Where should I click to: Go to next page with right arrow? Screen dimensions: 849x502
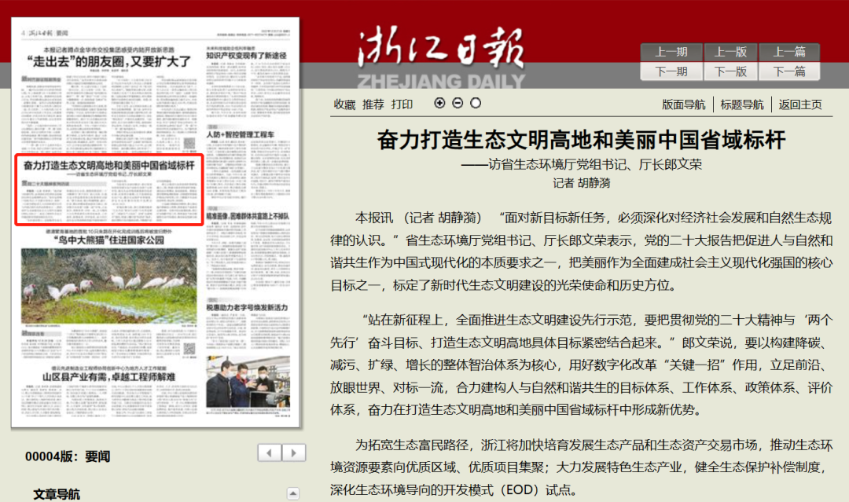[294, 453]
